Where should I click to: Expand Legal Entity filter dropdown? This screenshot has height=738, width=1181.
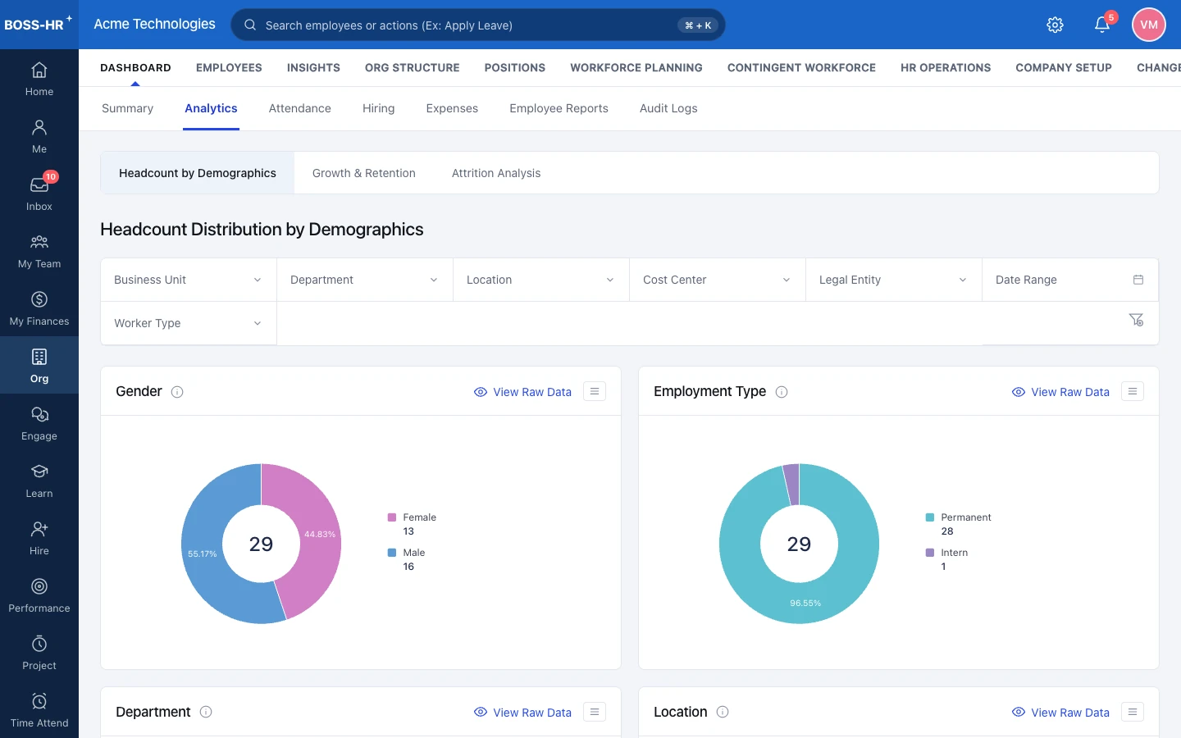point(894,280)
